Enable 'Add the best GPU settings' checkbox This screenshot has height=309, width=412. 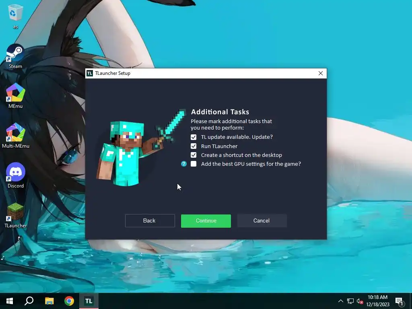click(194, 164)
